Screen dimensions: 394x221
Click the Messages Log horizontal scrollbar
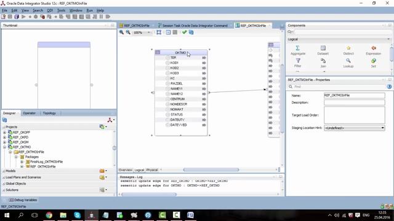point(149,195)
